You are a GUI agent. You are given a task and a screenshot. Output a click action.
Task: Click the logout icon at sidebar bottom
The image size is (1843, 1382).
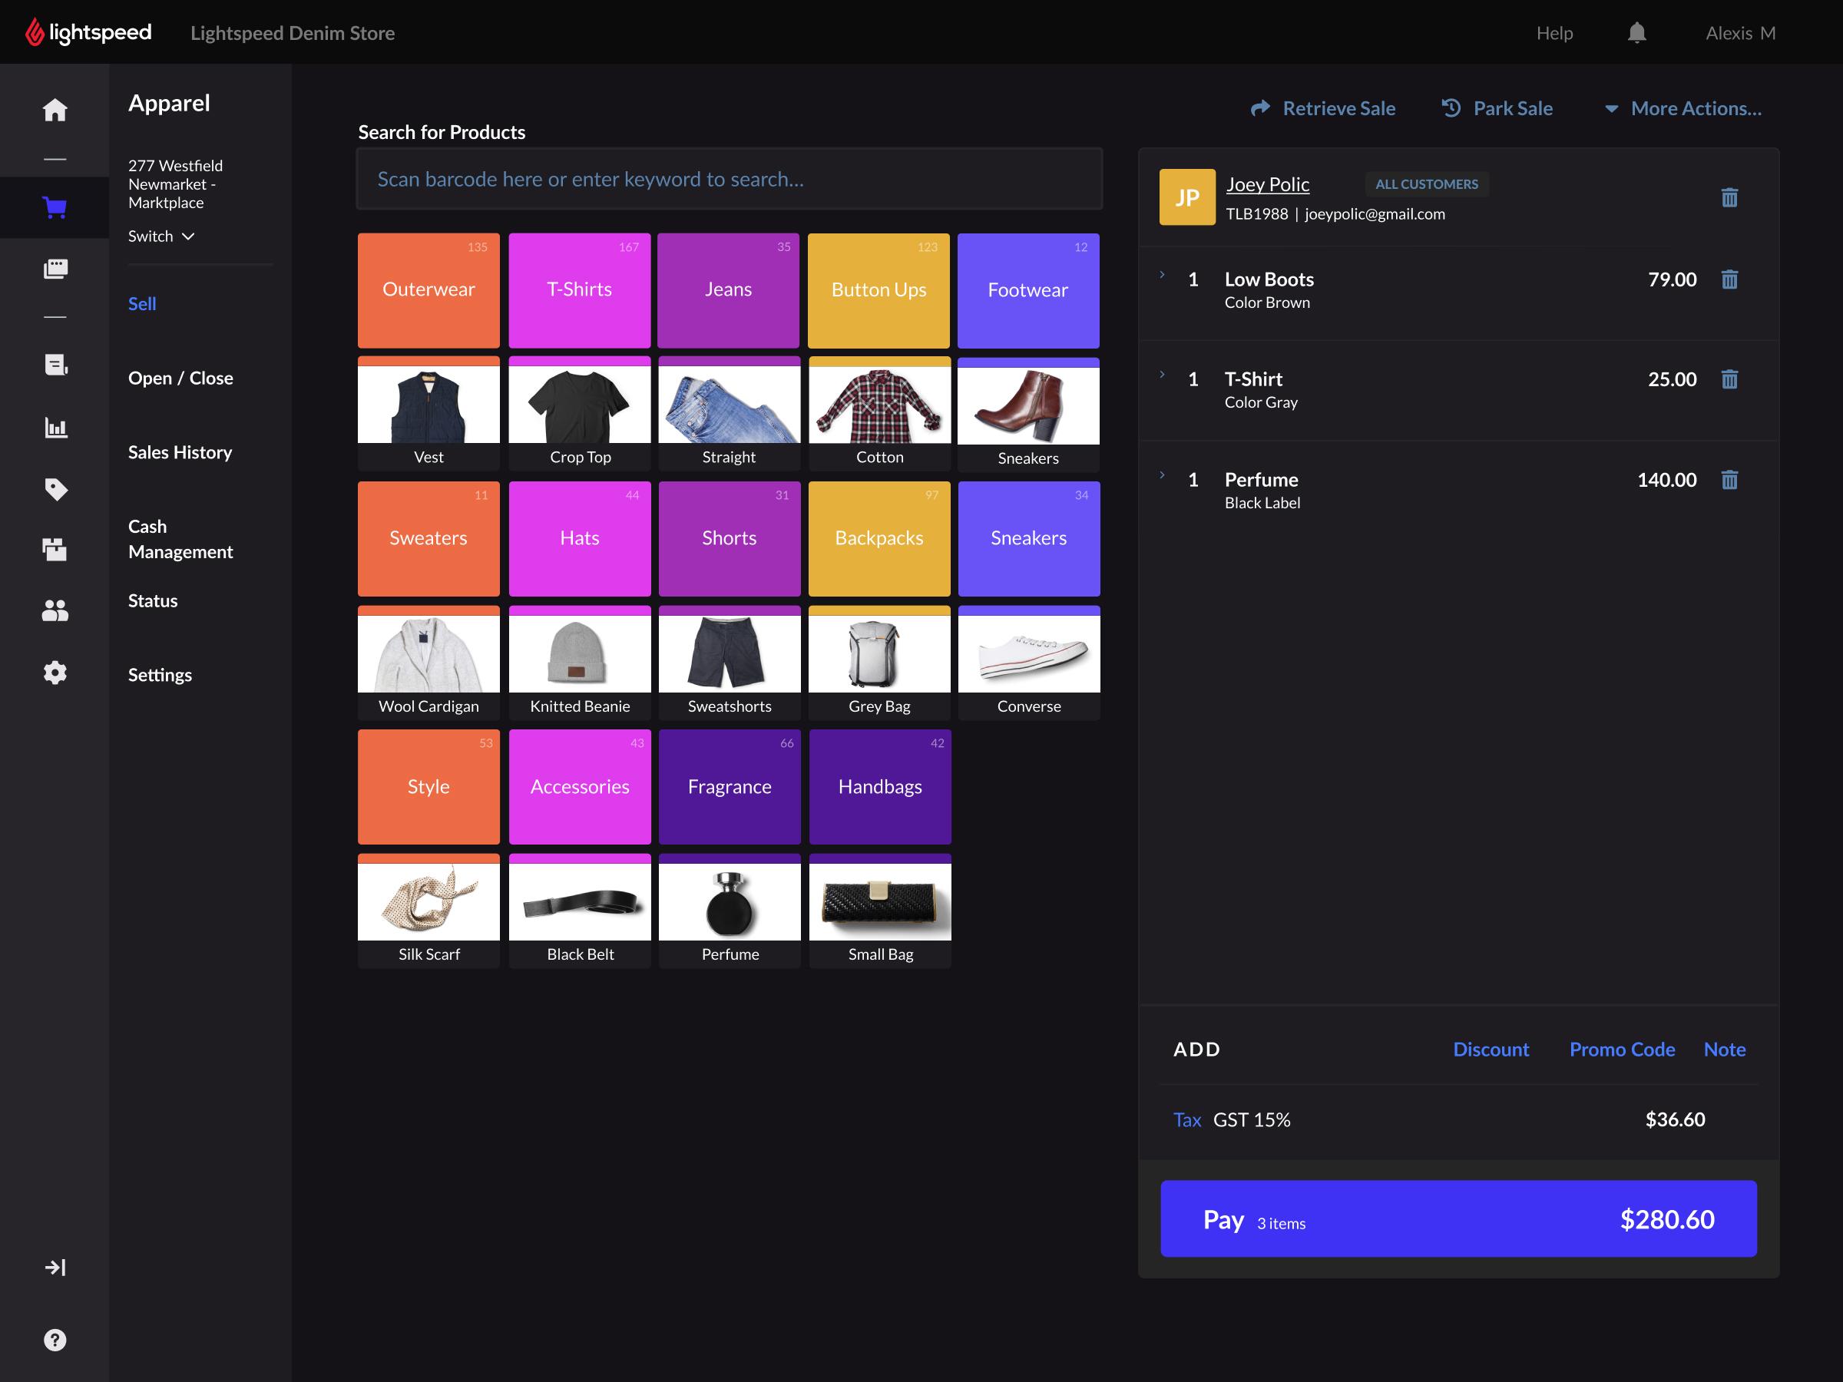(x=55, y=1267)
